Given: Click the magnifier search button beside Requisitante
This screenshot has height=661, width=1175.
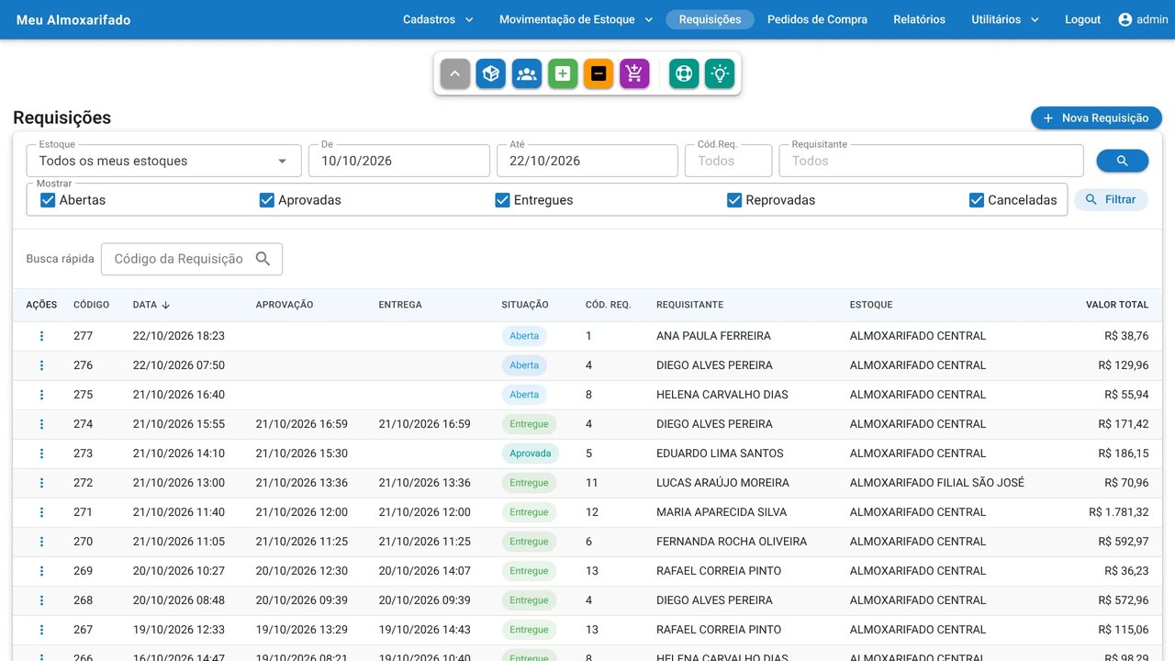Looking at the screenshot, I should pyautogui.click(x=1122, y=161).
